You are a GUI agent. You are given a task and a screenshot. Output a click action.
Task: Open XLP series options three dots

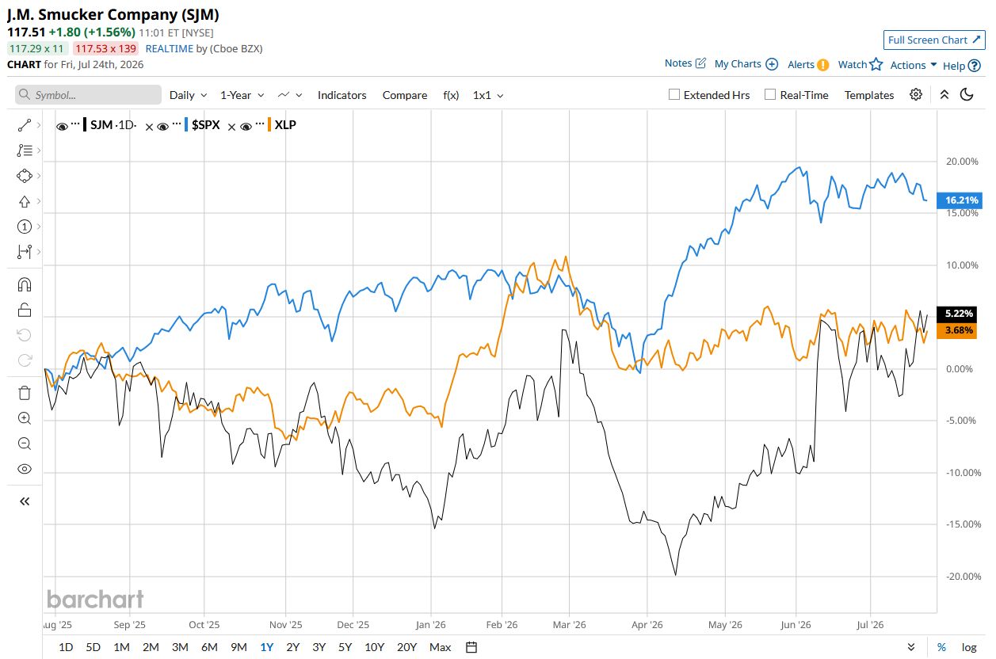(259, 125)
